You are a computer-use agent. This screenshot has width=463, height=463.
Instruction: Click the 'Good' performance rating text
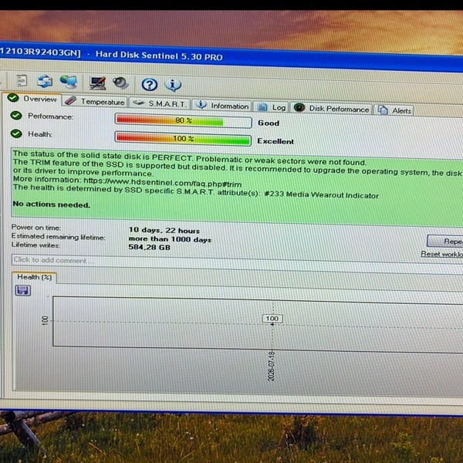point(269,123)
